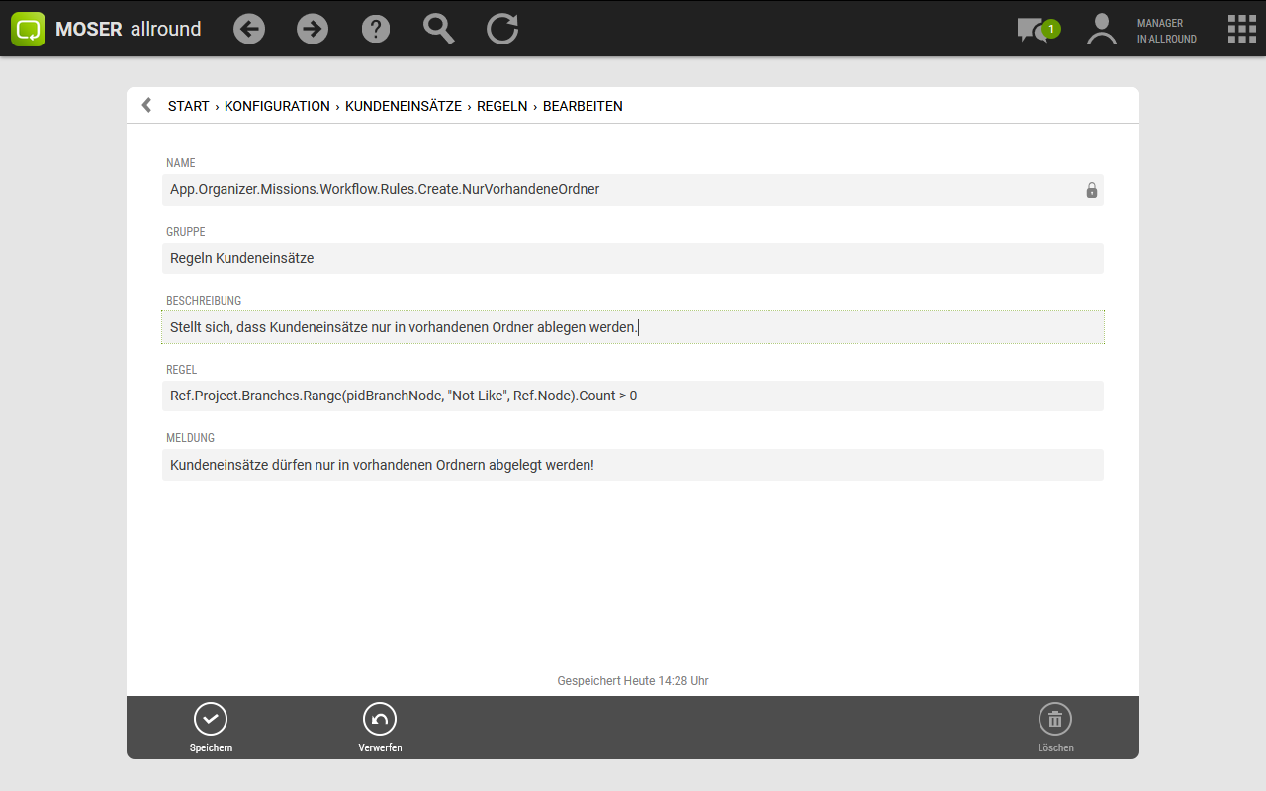Viewport: 1266px width, 791px height.
Task: Open the Manager user profile icon
Action: click(1101, 29)
